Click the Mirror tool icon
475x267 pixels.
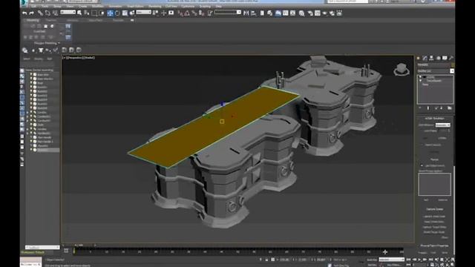pos(246,13)
